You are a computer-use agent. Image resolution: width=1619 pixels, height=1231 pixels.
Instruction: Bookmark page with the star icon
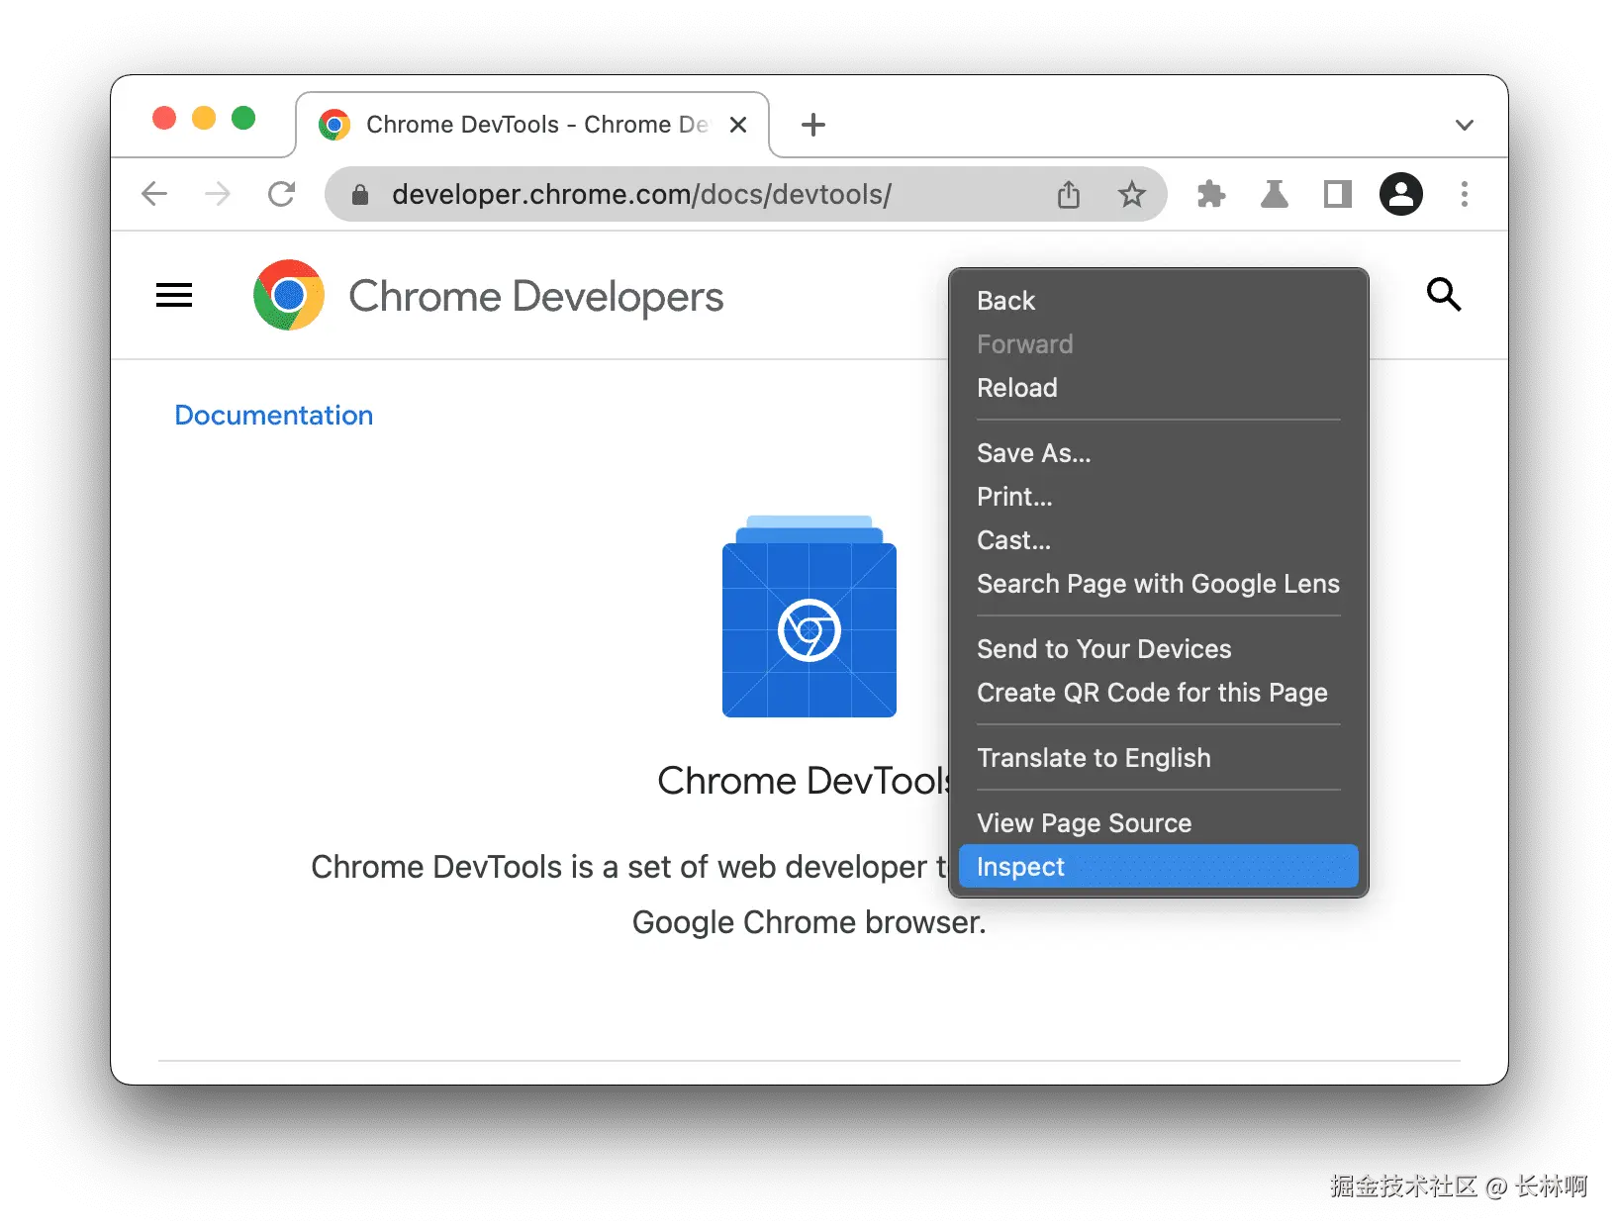pos(1132,194)
